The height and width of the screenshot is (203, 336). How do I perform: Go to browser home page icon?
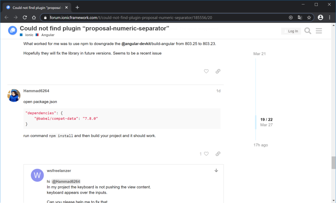point(34,18)
